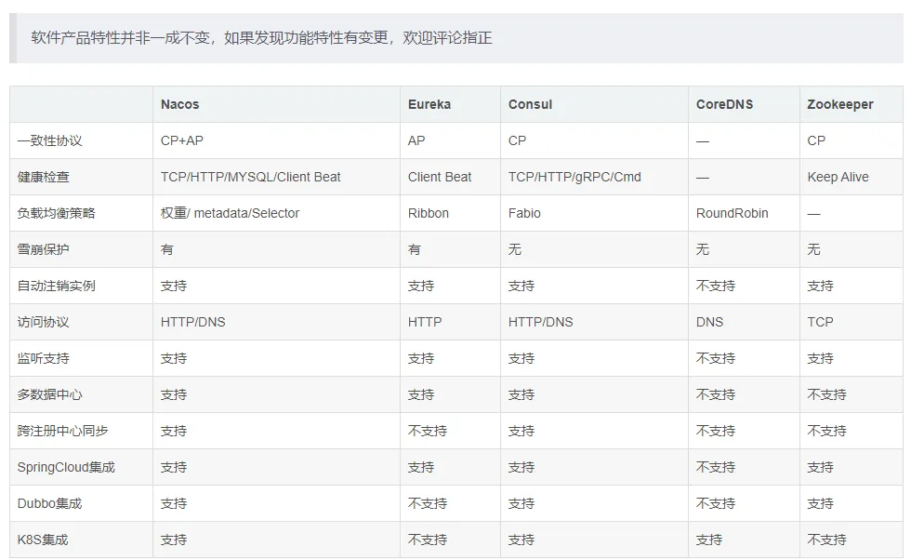The height and width of the screenshot is (560, 911).
Task: Click the Zookeeper column header
Action: coord(840,105)
